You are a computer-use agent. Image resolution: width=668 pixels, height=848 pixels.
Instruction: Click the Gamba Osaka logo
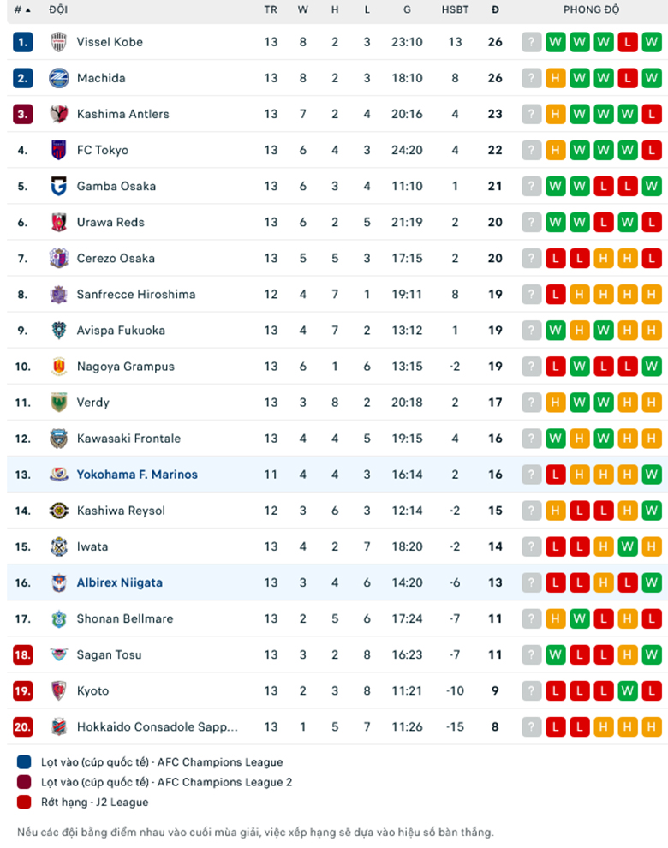click(x=58, y=186)
